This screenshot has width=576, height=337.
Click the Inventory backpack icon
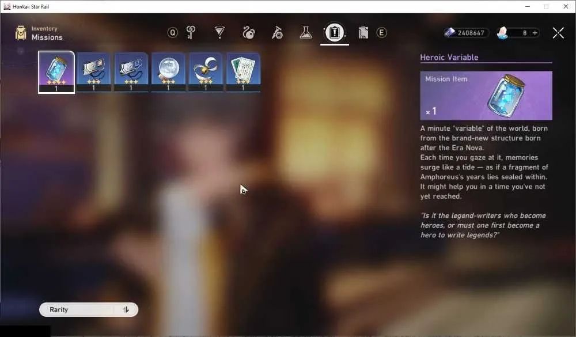point(21,33)
